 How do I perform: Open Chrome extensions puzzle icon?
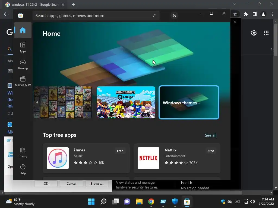(246, 14)
